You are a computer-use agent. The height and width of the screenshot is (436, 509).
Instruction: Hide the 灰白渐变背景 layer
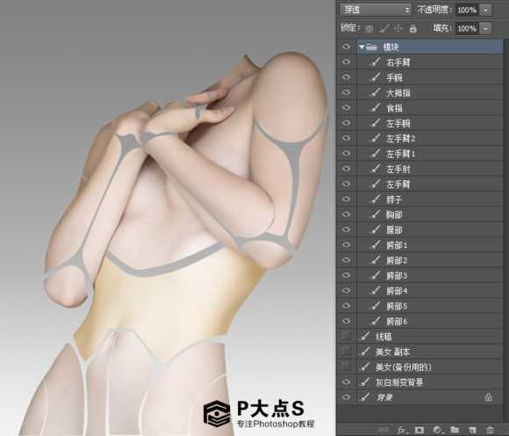pos(347,381)
